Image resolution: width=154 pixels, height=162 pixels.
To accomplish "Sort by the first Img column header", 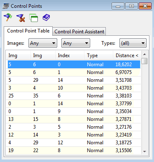I will [x=19, y=56].
